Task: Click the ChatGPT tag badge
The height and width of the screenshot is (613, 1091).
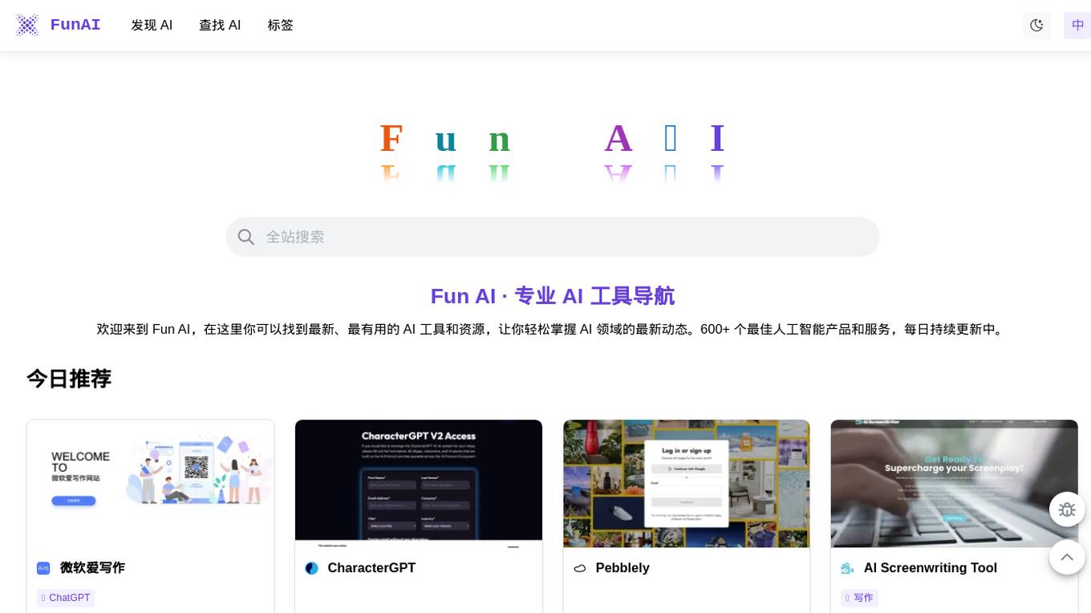Action: pos(66,598)
